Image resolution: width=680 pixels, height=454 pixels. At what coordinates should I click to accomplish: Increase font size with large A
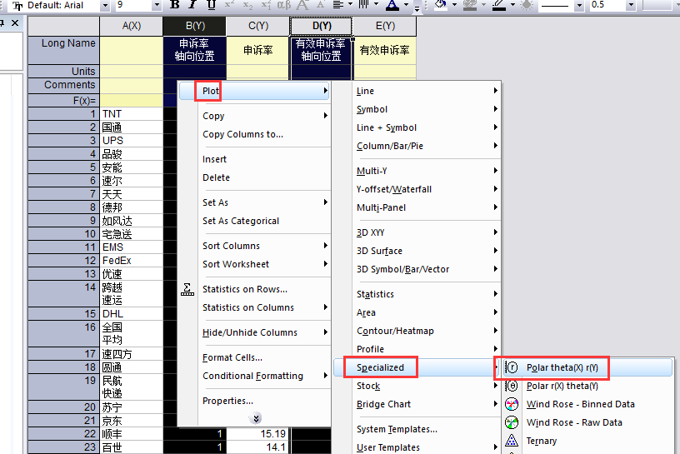click(302, 5)
